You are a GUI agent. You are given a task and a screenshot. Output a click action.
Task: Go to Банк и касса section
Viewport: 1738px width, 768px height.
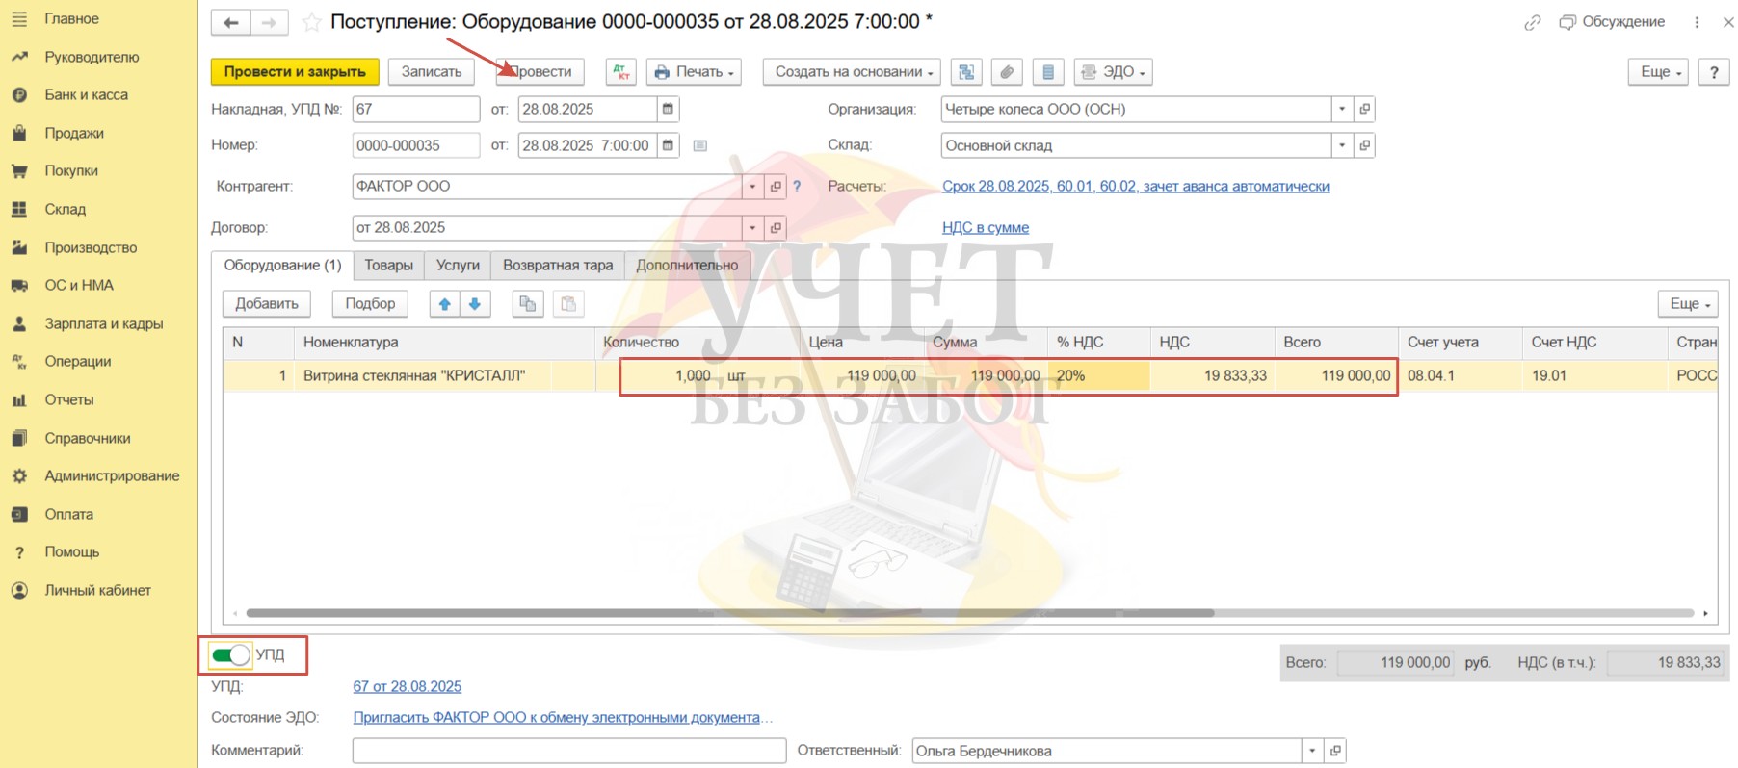click(86, 94)
